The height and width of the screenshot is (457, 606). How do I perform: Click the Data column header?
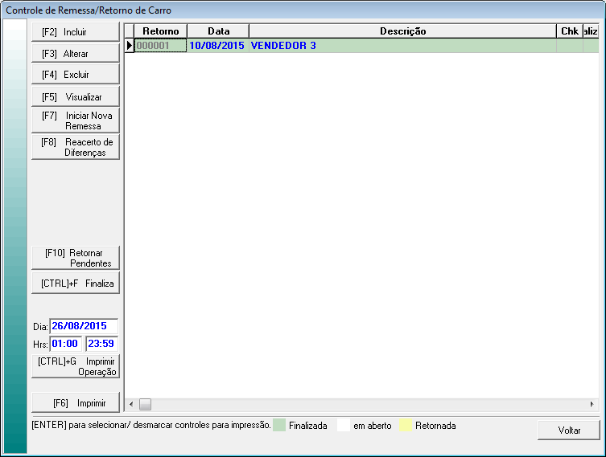[218, 31]
